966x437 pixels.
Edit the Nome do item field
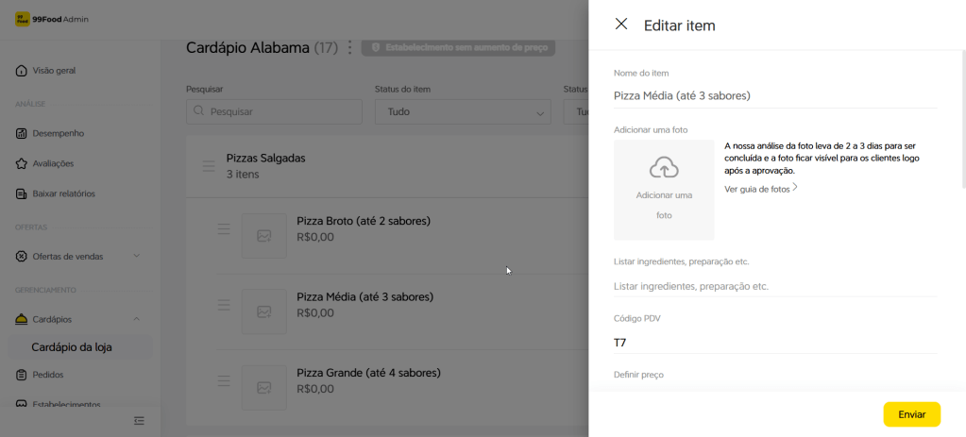point(774,95)
